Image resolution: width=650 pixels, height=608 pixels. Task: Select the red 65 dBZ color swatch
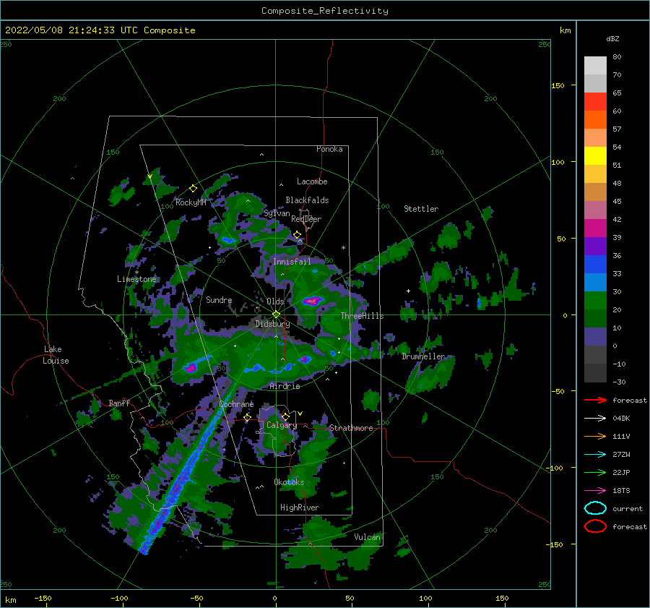[595, 101]
